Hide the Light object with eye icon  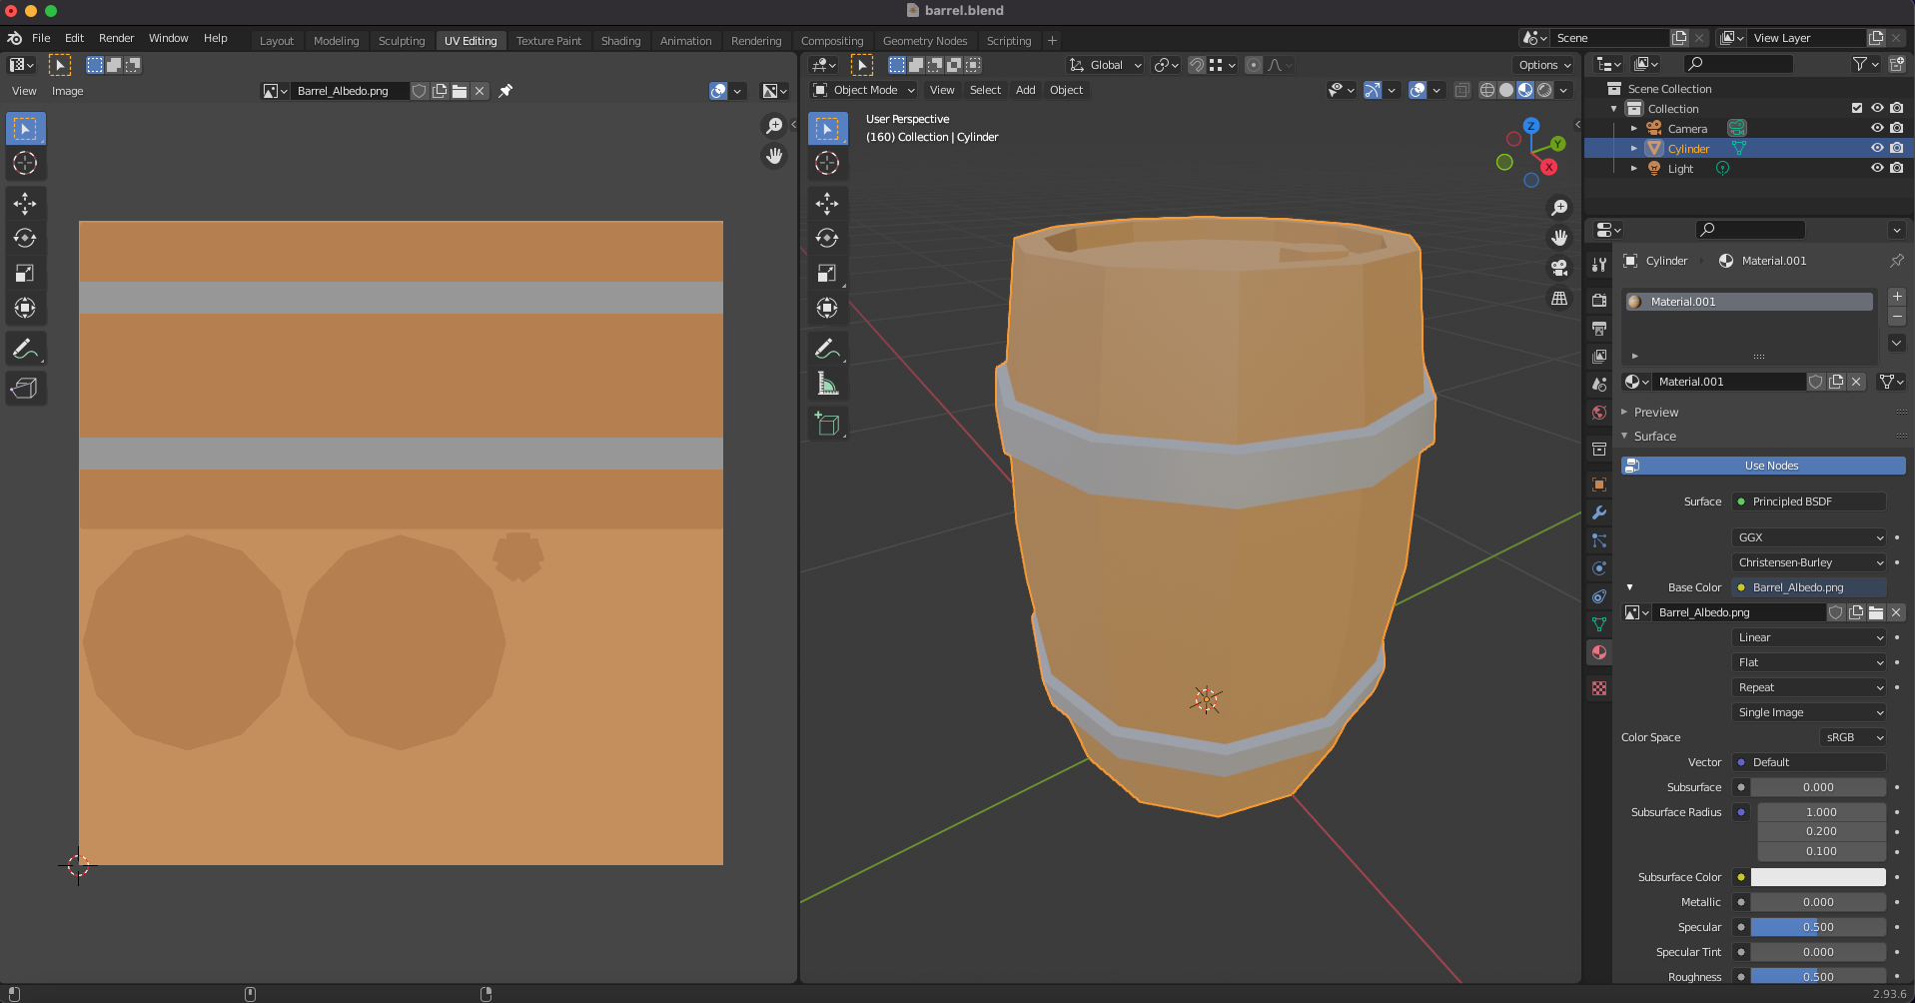coord(1876,168)
